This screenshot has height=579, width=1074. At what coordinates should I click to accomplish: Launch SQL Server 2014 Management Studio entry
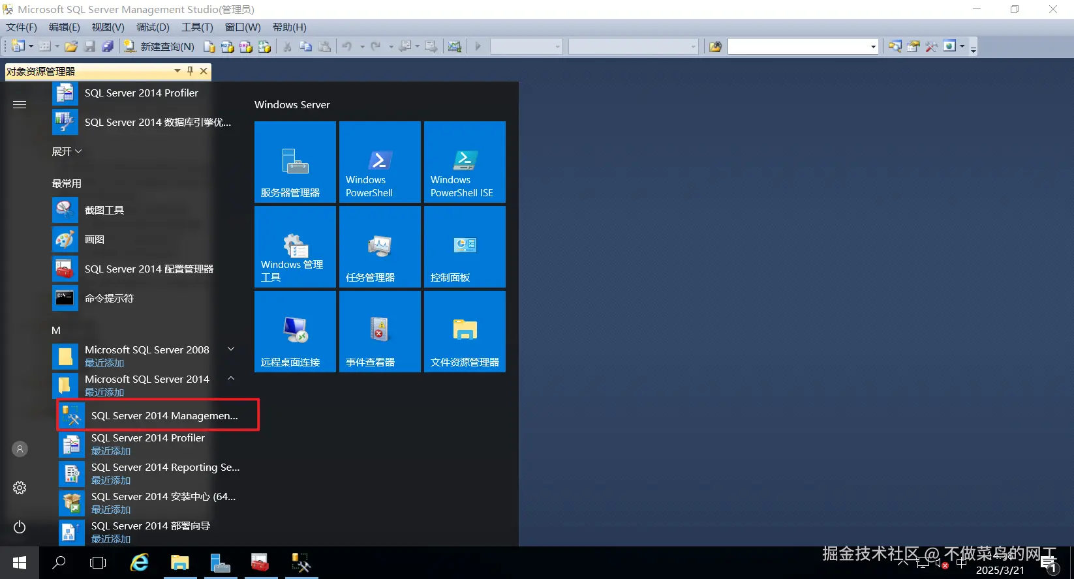(x=158, y=415)
